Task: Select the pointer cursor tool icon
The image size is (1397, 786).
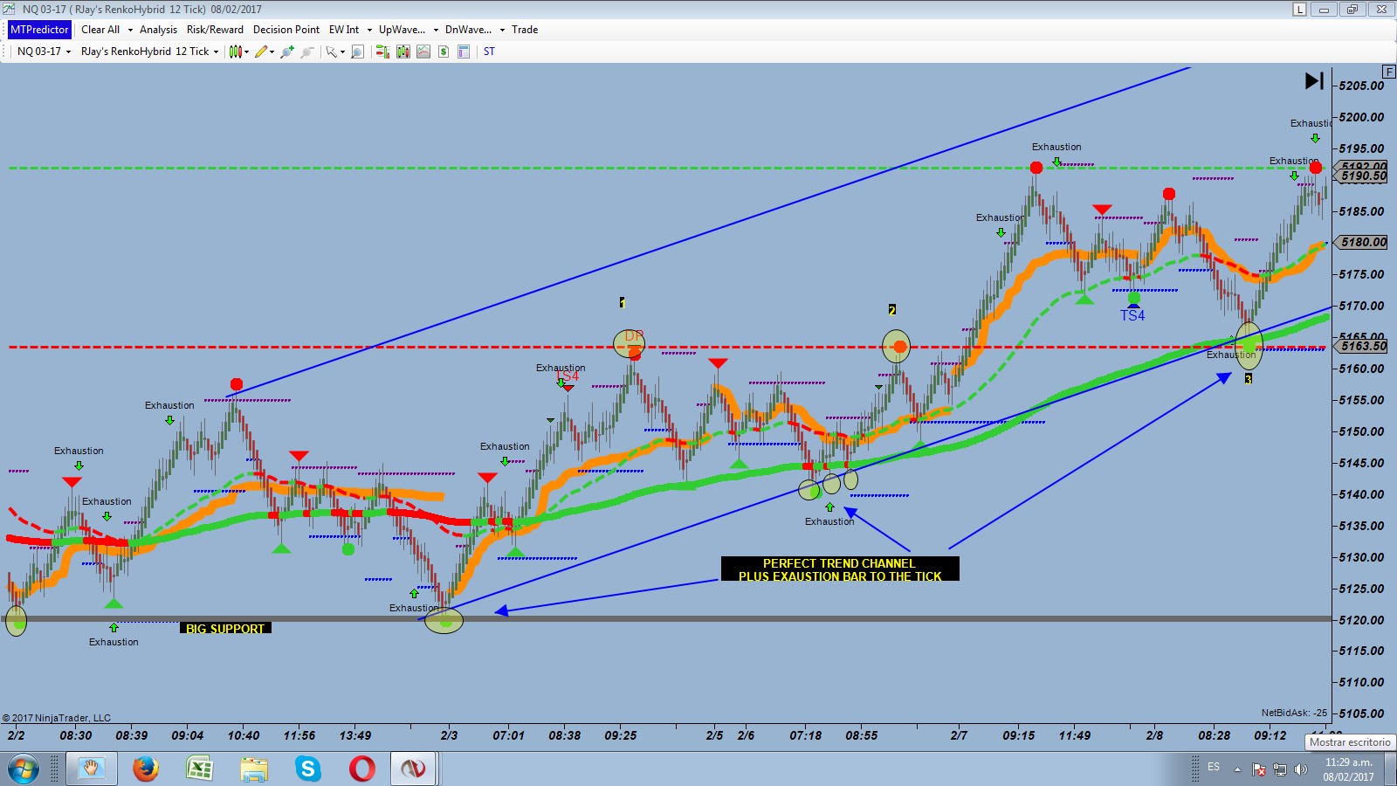Action: coord(332,52)
